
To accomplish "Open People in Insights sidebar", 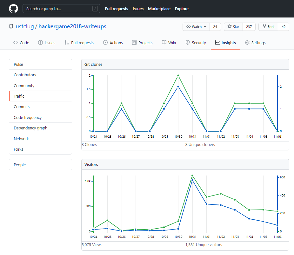I will point(41,165).
